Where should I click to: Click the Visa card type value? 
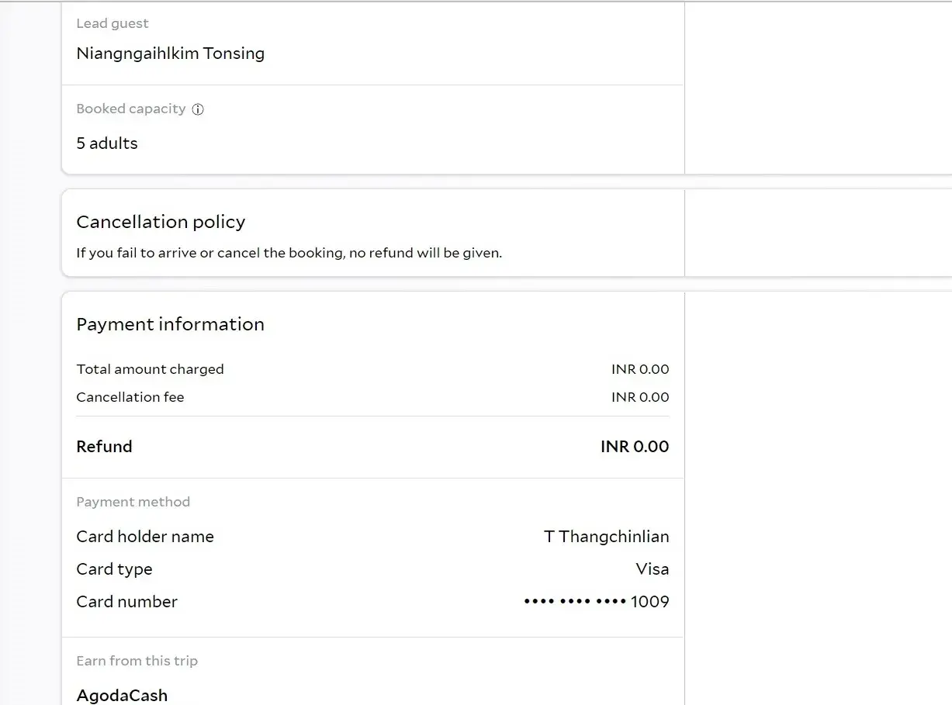tap(652, 569)
